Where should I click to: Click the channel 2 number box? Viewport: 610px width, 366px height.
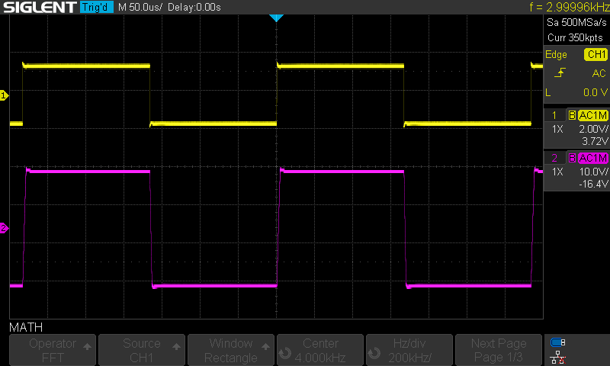pos(554,158)
